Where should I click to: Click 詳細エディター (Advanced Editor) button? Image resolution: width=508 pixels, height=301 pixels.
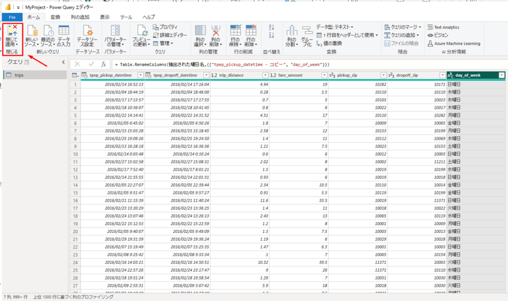click(x=170, y=35)
